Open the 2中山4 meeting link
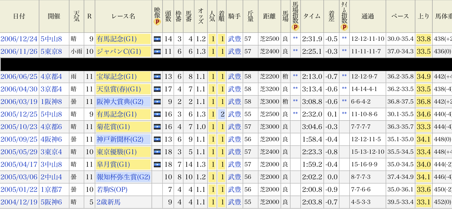 [x=51, y=177]
